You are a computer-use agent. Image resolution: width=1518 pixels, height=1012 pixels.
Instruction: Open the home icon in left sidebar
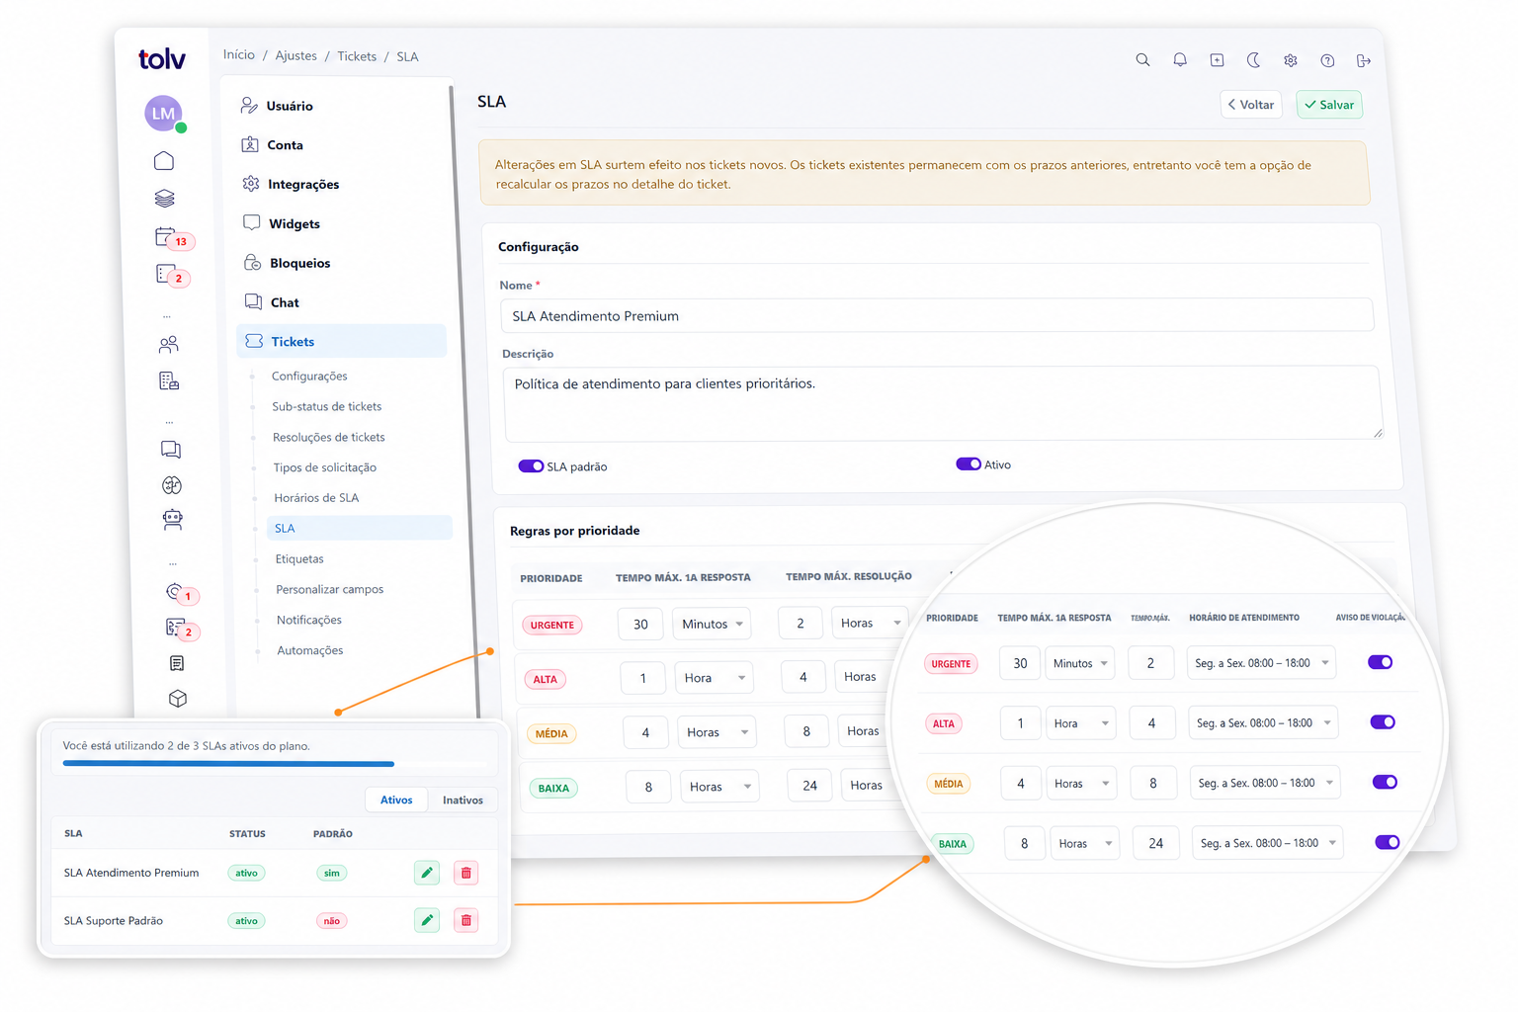click(x=164, y=160)
